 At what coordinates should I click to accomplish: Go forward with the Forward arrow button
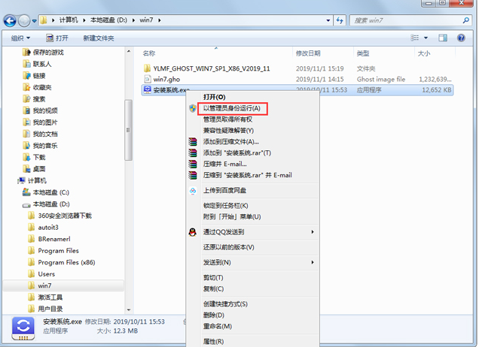24,21
